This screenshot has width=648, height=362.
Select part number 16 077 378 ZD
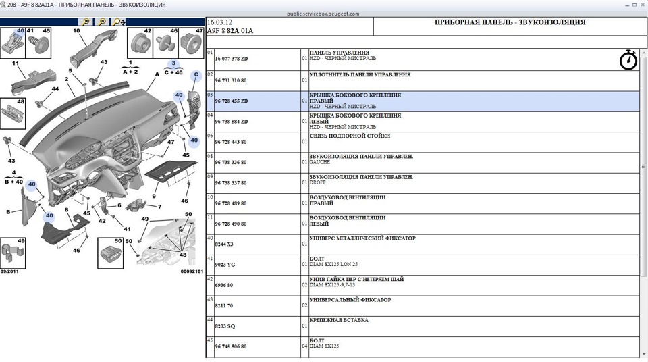pyautogui.click(x=231, y=59)
